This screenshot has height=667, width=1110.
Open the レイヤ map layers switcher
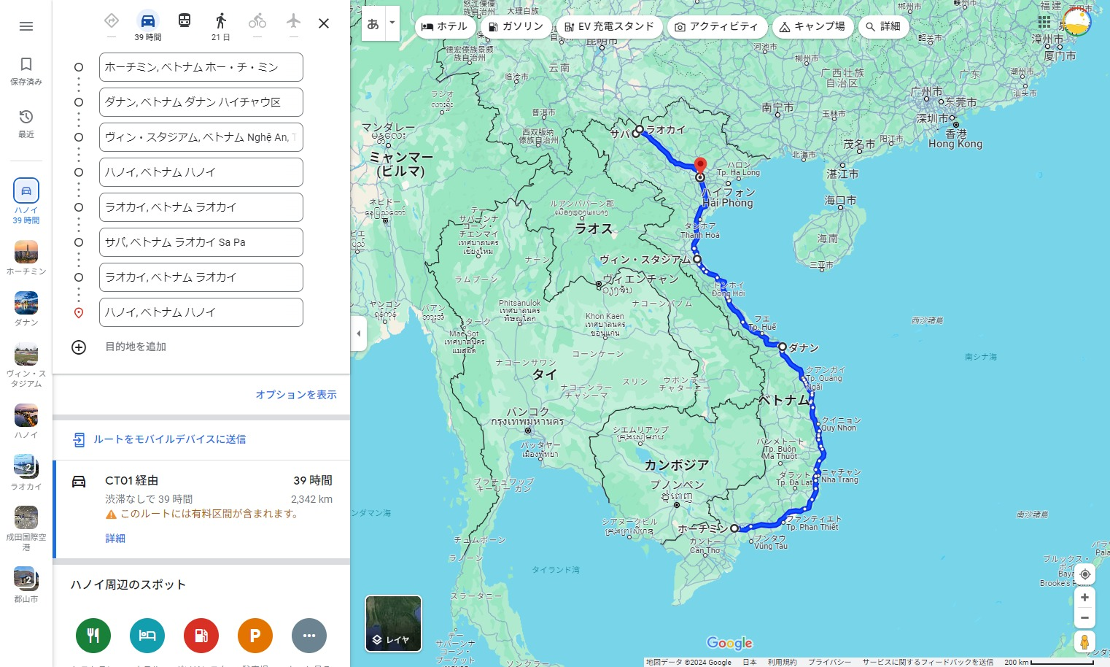(393, 624)
